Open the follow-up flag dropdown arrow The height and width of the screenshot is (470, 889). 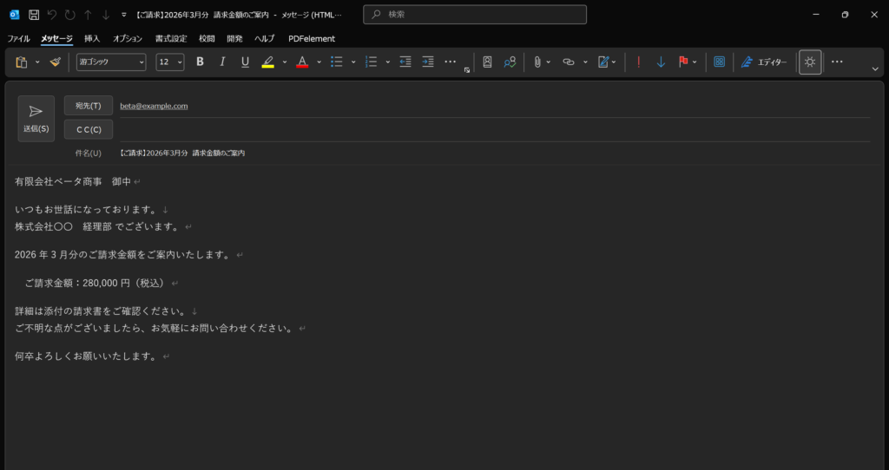695,62
